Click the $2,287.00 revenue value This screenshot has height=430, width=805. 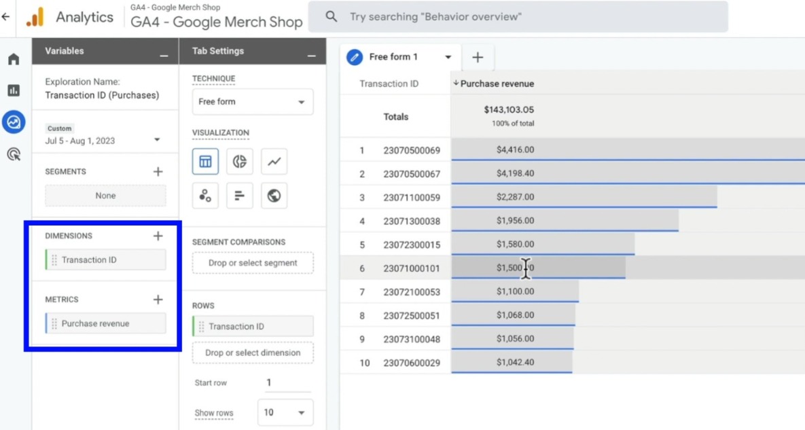515,197
